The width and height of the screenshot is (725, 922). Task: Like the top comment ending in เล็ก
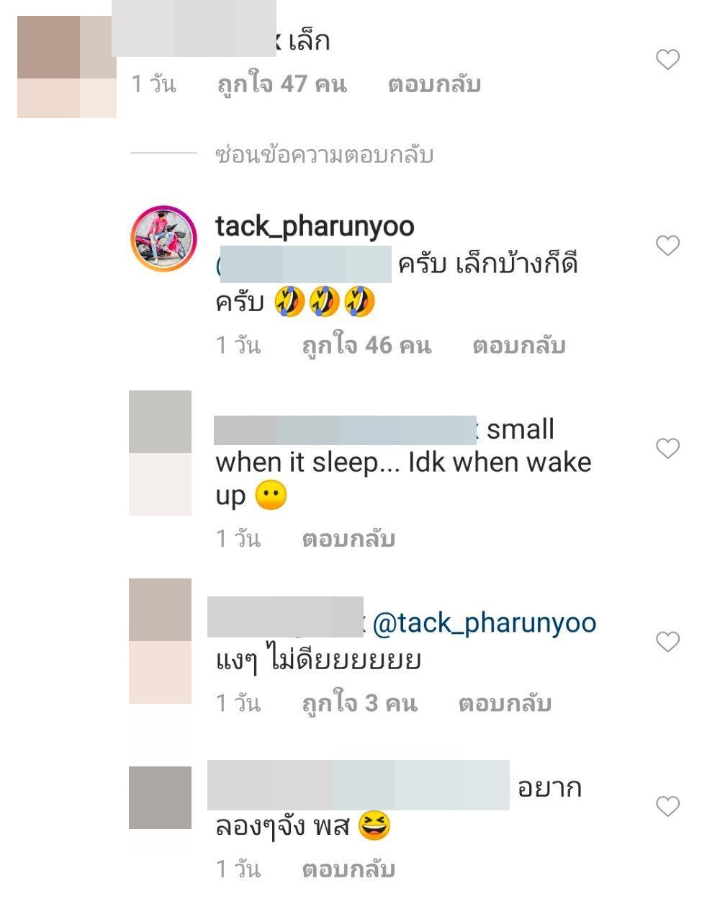[668, 60]
